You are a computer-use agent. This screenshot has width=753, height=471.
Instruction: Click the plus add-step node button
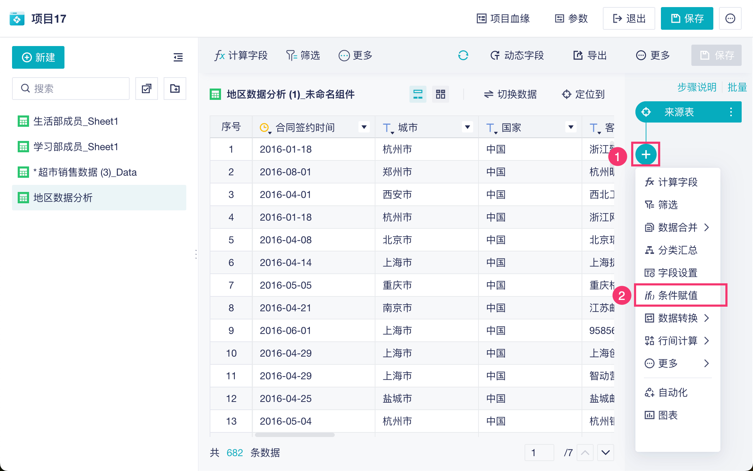pos(646,154)
